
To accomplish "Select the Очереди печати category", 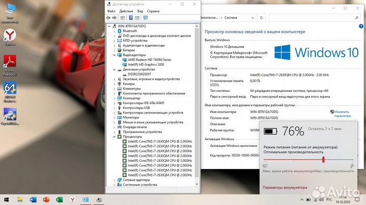I will [135, 127].
